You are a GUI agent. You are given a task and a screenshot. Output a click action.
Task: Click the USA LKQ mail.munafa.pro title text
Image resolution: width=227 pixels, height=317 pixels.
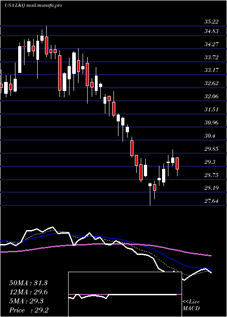coord(33,5)
